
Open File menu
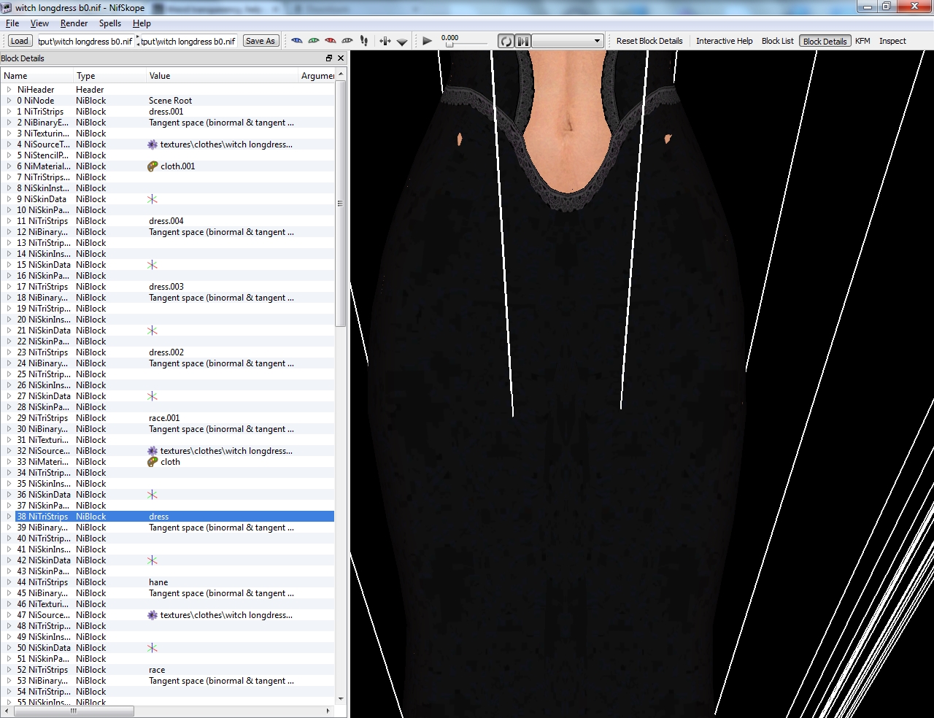[x=12, y=23]
